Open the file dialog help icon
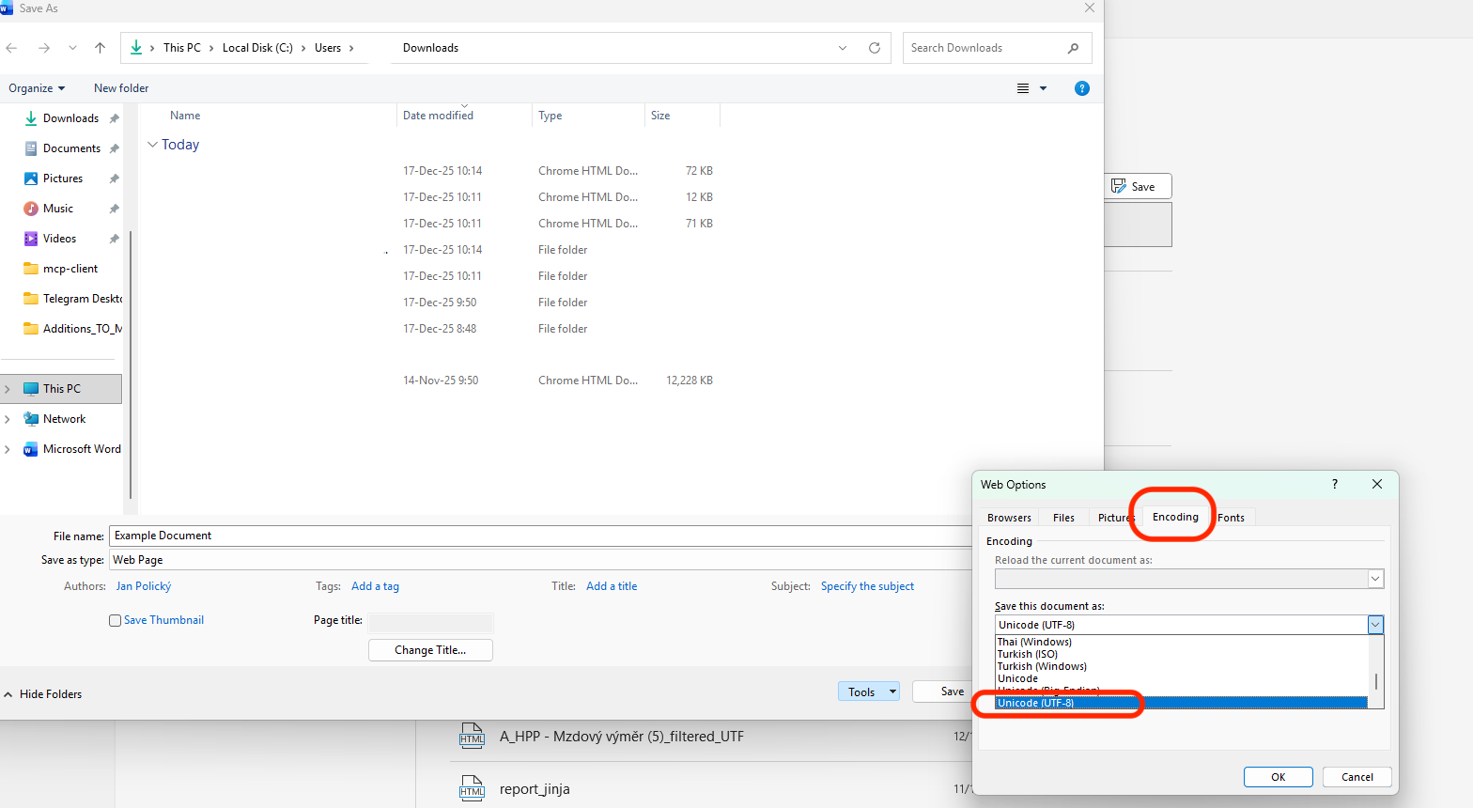The width and height of the screenshot is (1473, 808). 1082,88
